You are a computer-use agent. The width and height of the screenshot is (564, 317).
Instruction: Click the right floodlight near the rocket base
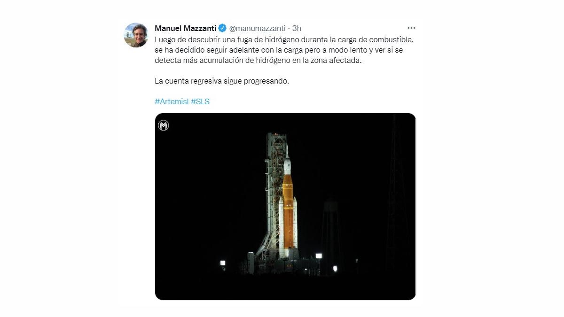coord(319,256)
